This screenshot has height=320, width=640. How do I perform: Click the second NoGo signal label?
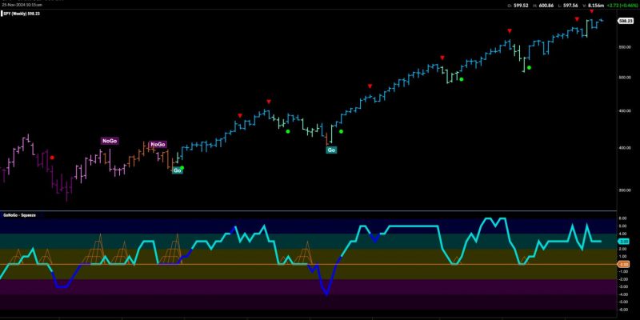158,145
